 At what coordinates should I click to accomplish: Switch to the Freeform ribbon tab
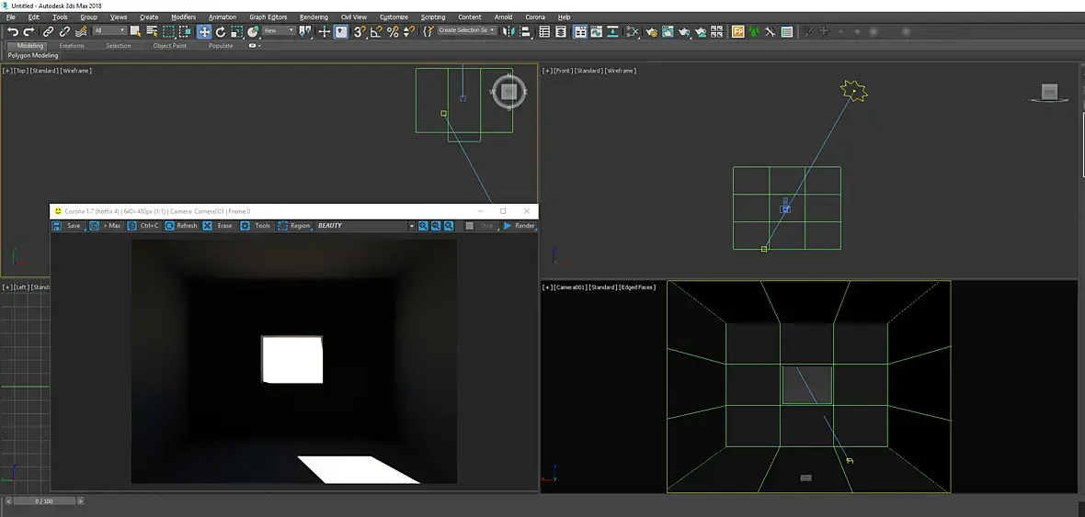coord(72,46)
